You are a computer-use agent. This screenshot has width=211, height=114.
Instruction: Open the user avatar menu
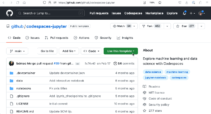coord(201,13)
